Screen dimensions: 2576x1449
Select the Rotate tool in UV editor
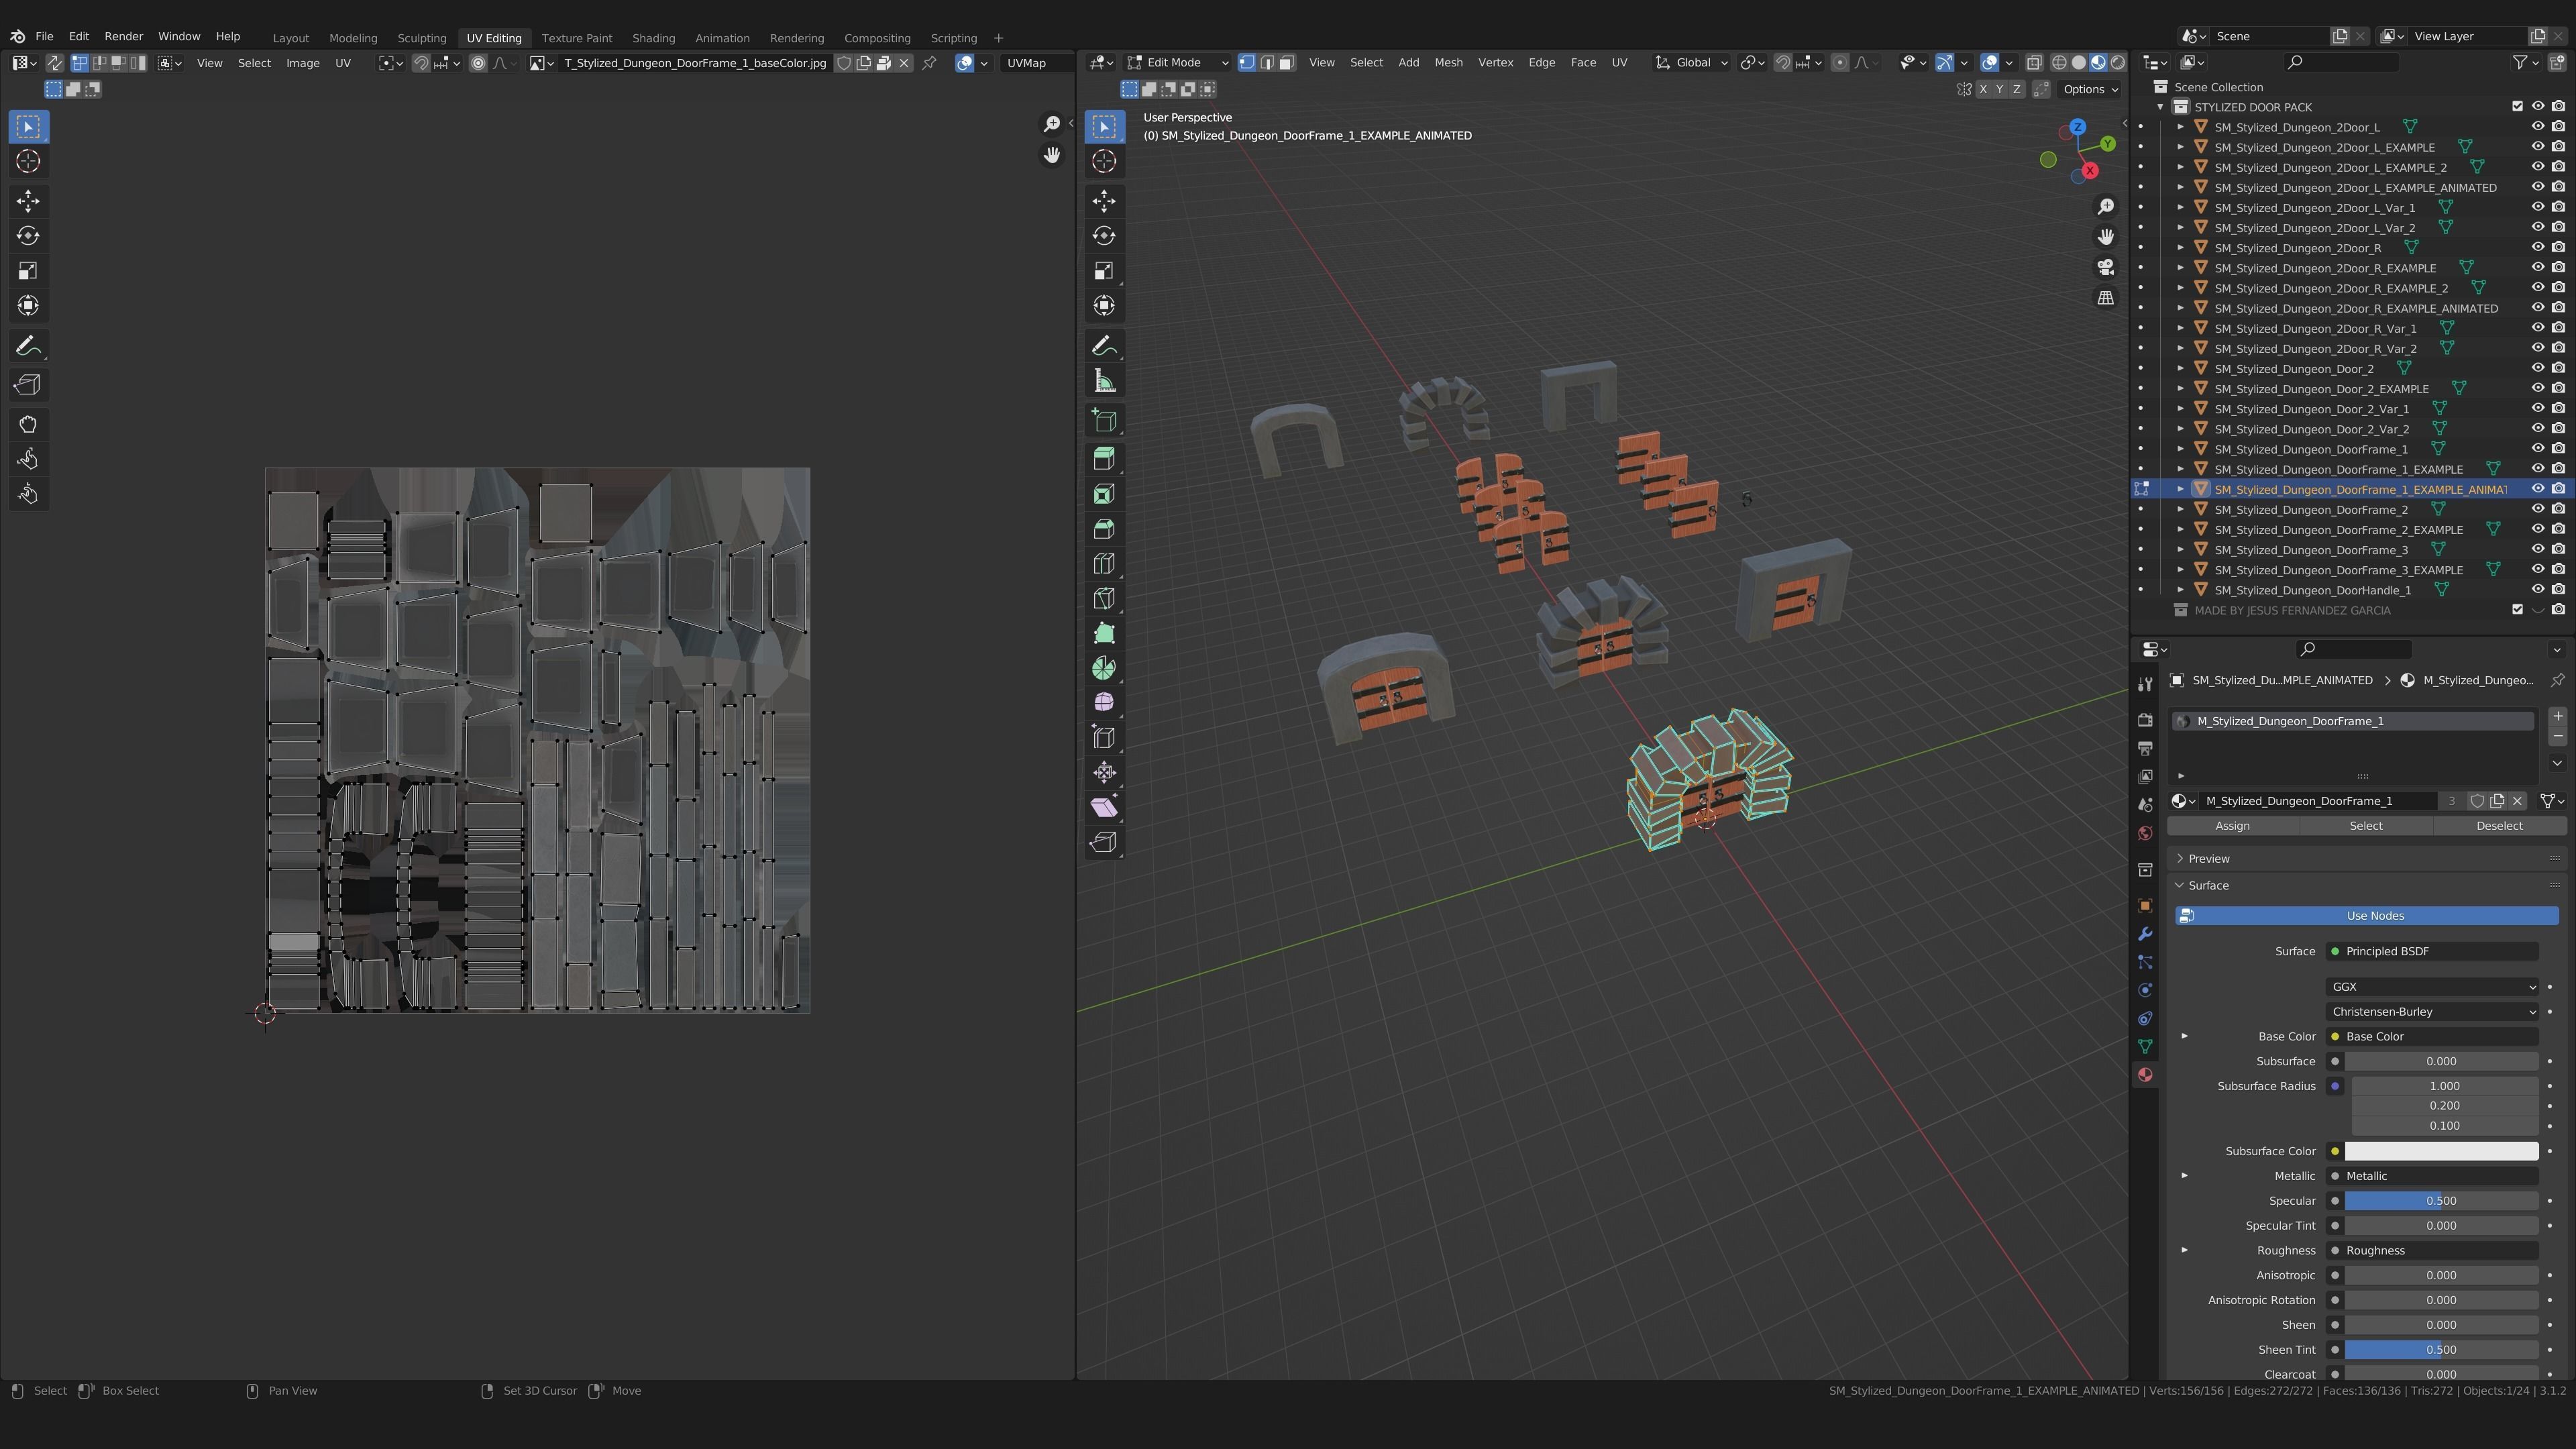click(28, 236)
